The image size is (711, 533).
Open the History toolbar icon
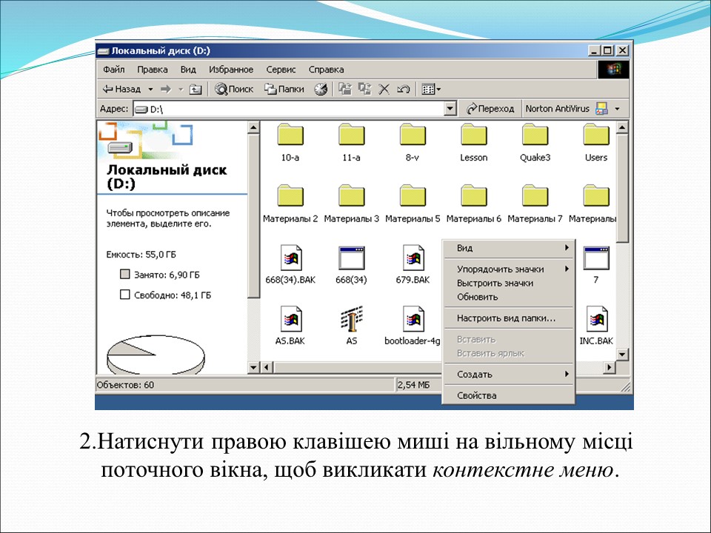320,89
